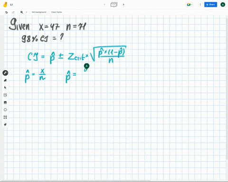Undo the last stroke

tap(7, 12)
